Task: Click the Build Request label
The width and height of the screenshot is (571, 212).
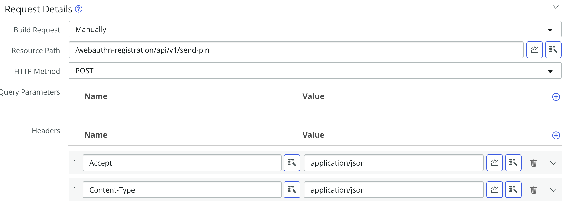Action: coord(37,30)
